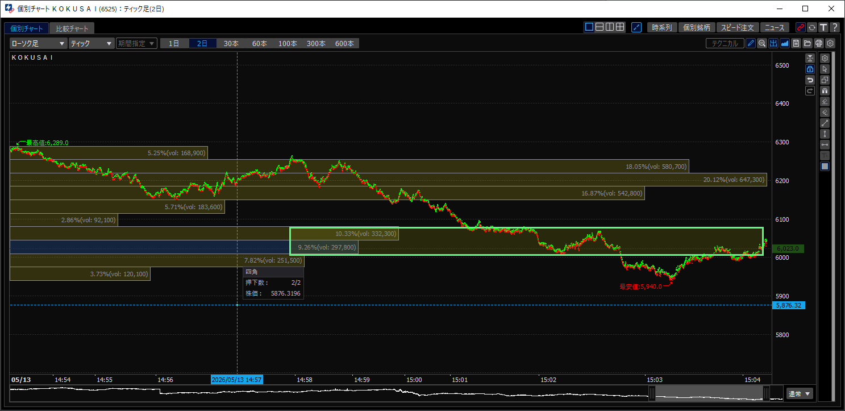The height and width of the screenshot is (411, 845).
Task: Switch to the 比較チャート tab
Action: coord(72,28)
